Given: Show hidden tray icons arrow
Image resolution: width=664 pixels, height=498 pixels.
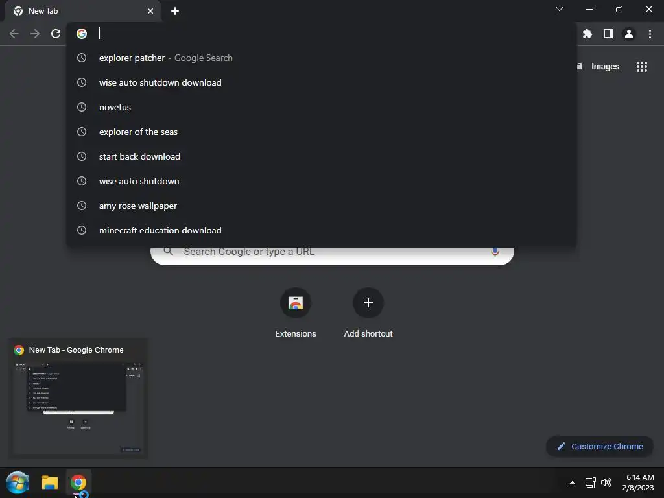Looking at the screenshot, I should coord(572,482).
